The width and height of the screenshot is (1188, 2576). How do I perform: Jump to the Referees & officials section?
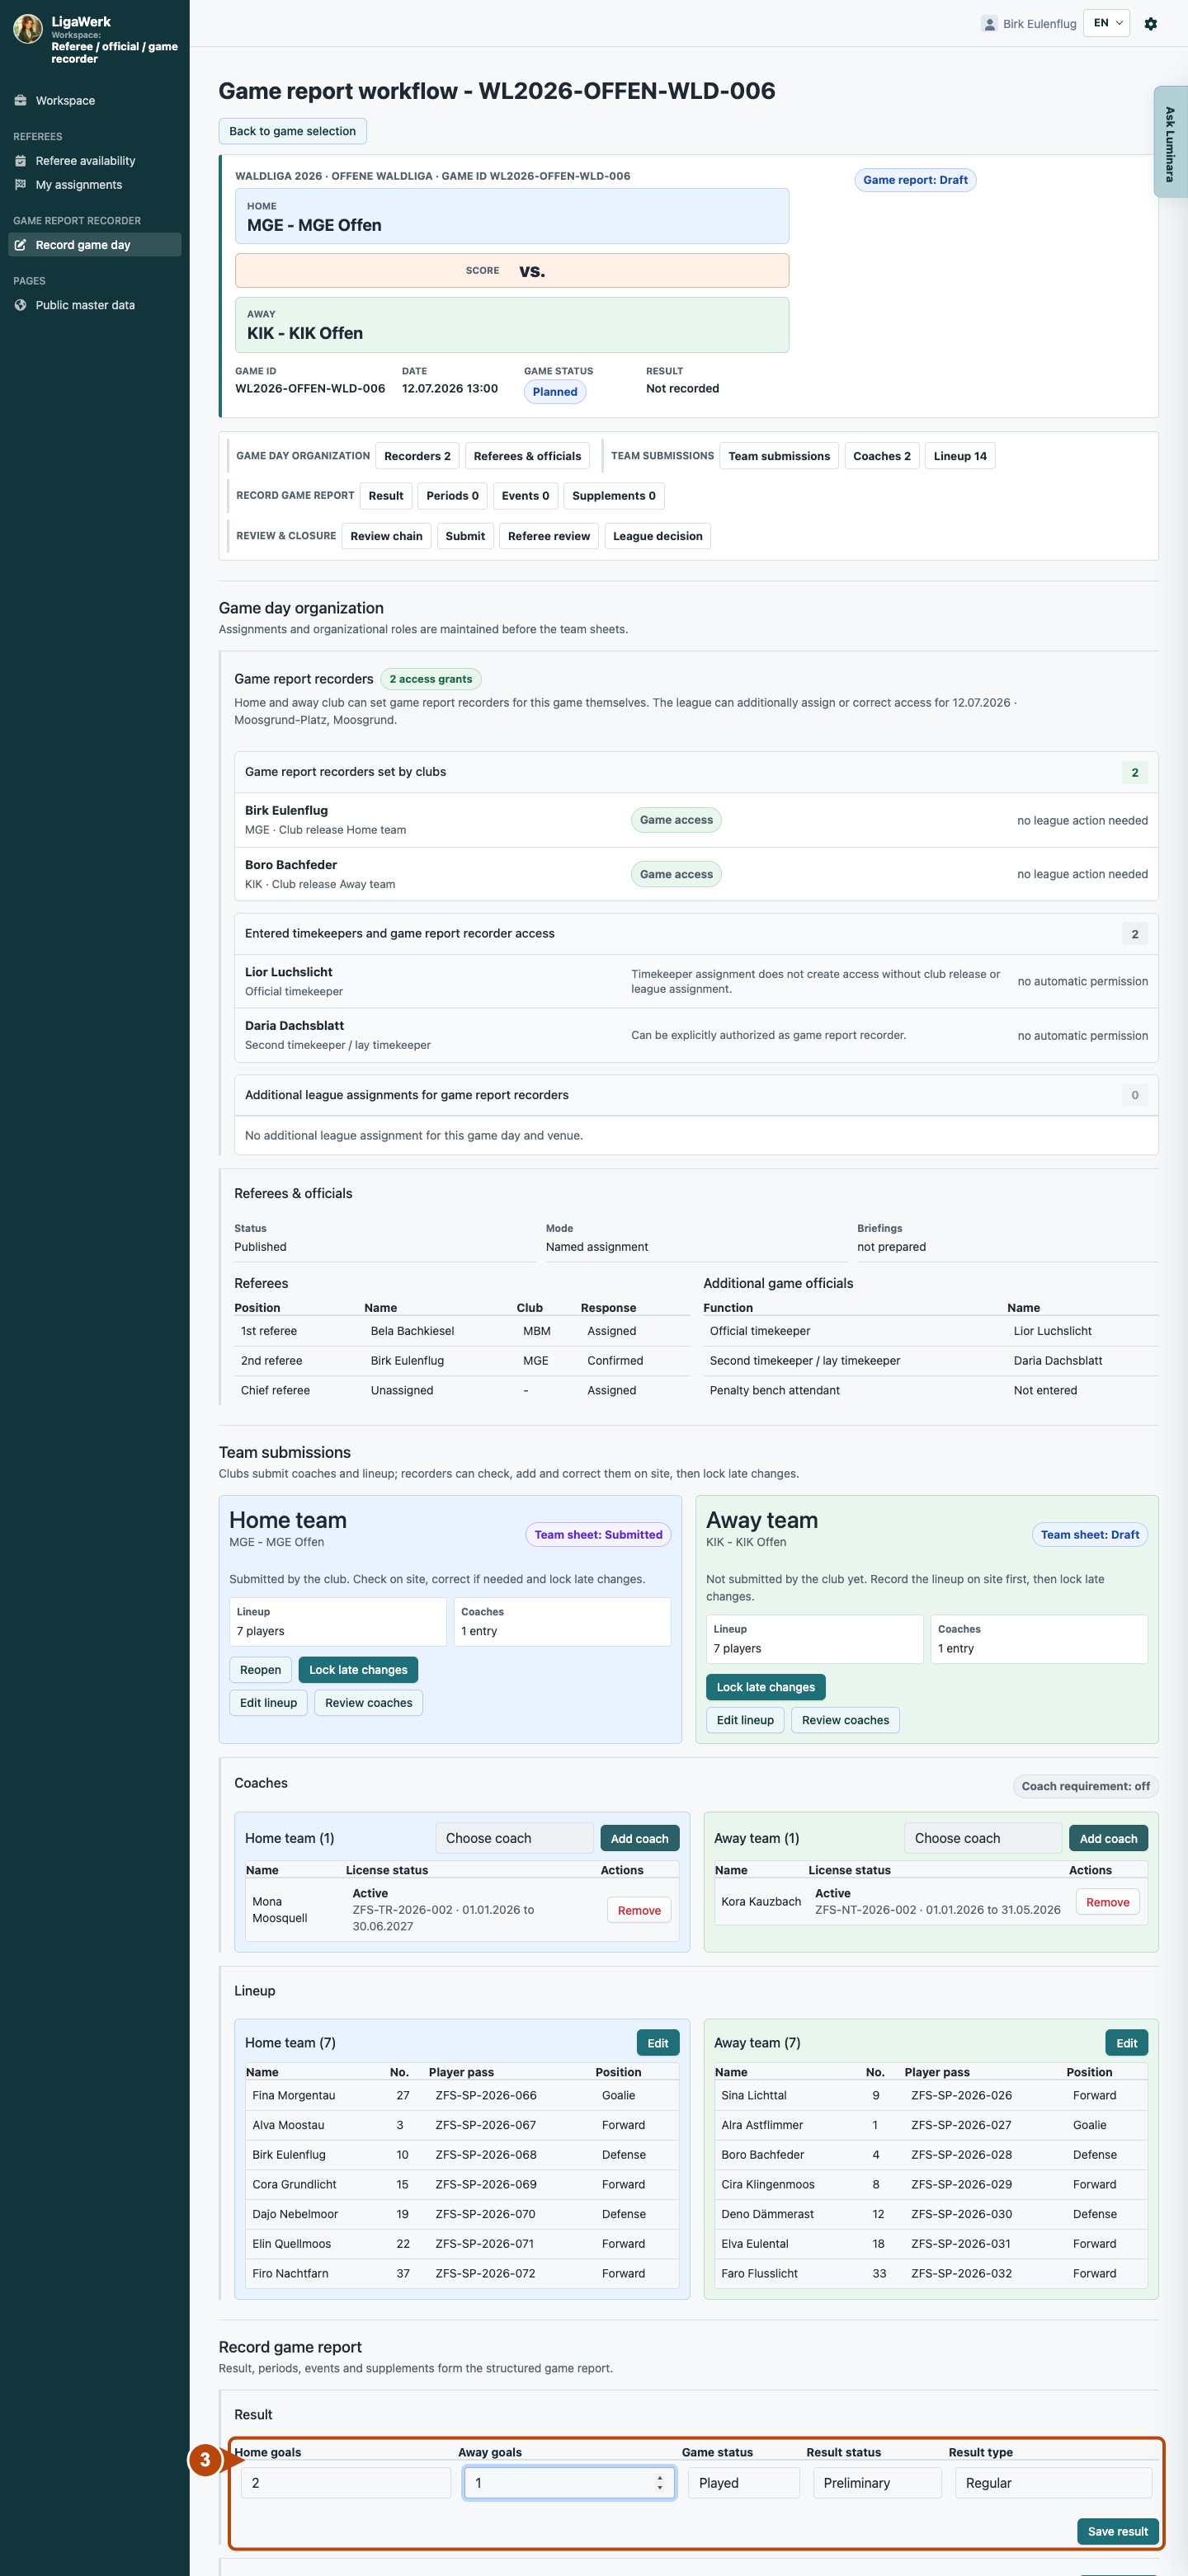[x=527, y=456]
